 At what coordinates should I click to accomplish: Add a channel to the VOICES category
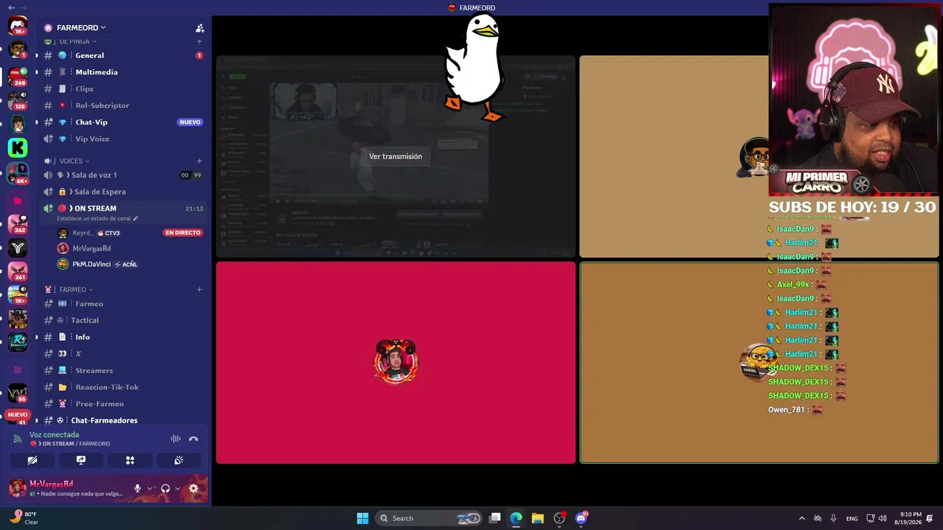[199, 160]
